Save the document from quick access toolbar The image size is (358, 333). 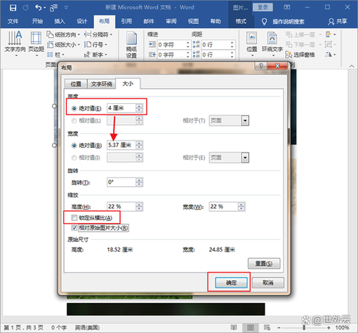pos(13,8)
